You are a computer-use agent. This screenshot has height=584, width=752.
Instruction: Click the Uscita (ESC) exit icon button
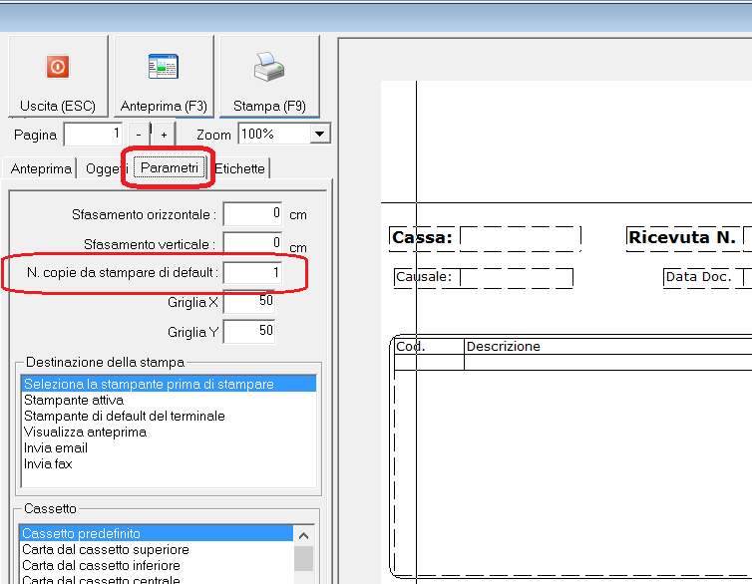tap(58, 77)
